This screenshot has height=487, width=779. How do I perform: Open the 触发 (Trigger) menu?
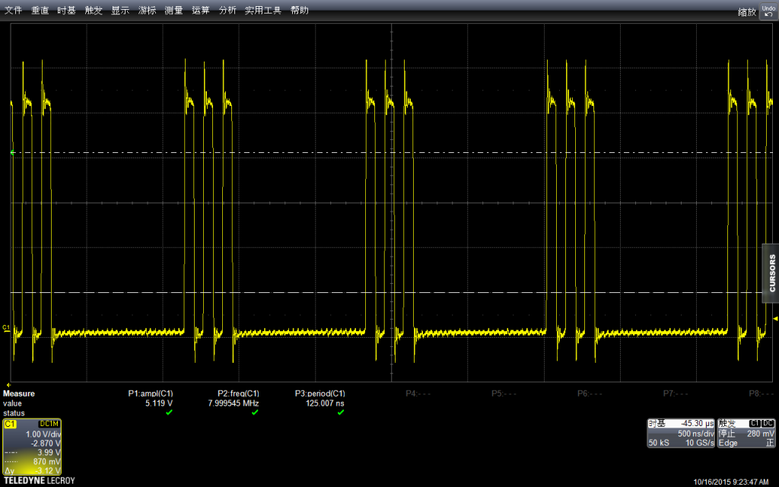(x=94, y=10)
